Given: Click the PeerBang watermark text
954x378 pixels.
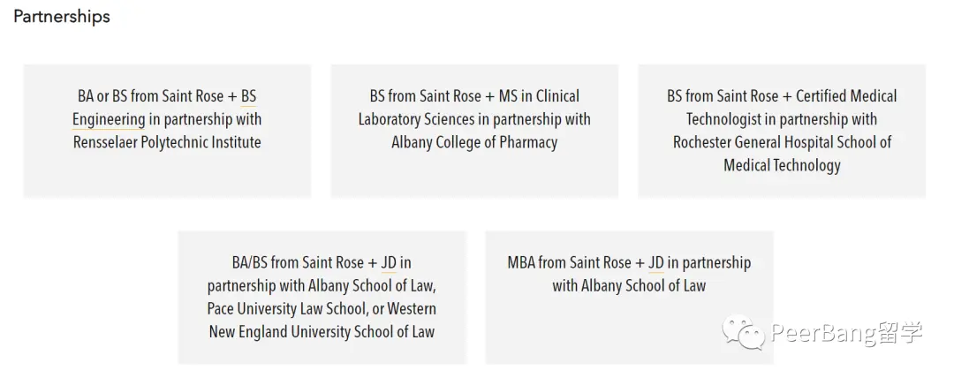Looking at the screenshot, I should tap(846, 333).
